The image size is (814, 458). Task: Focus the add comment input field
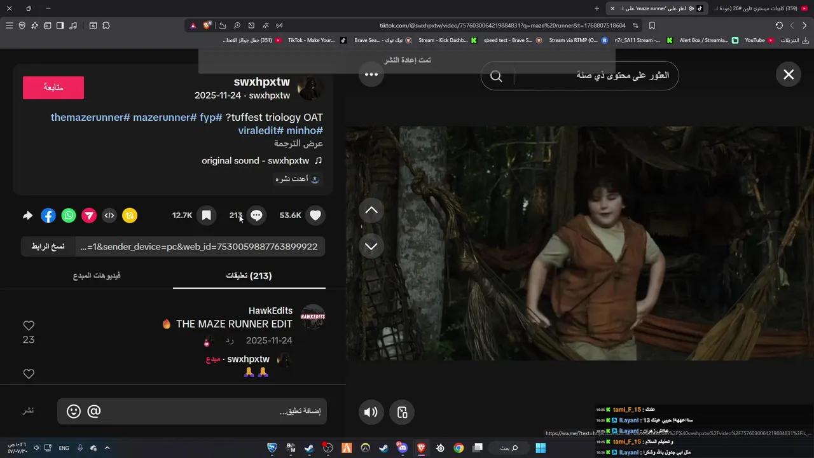pos(192,412)
